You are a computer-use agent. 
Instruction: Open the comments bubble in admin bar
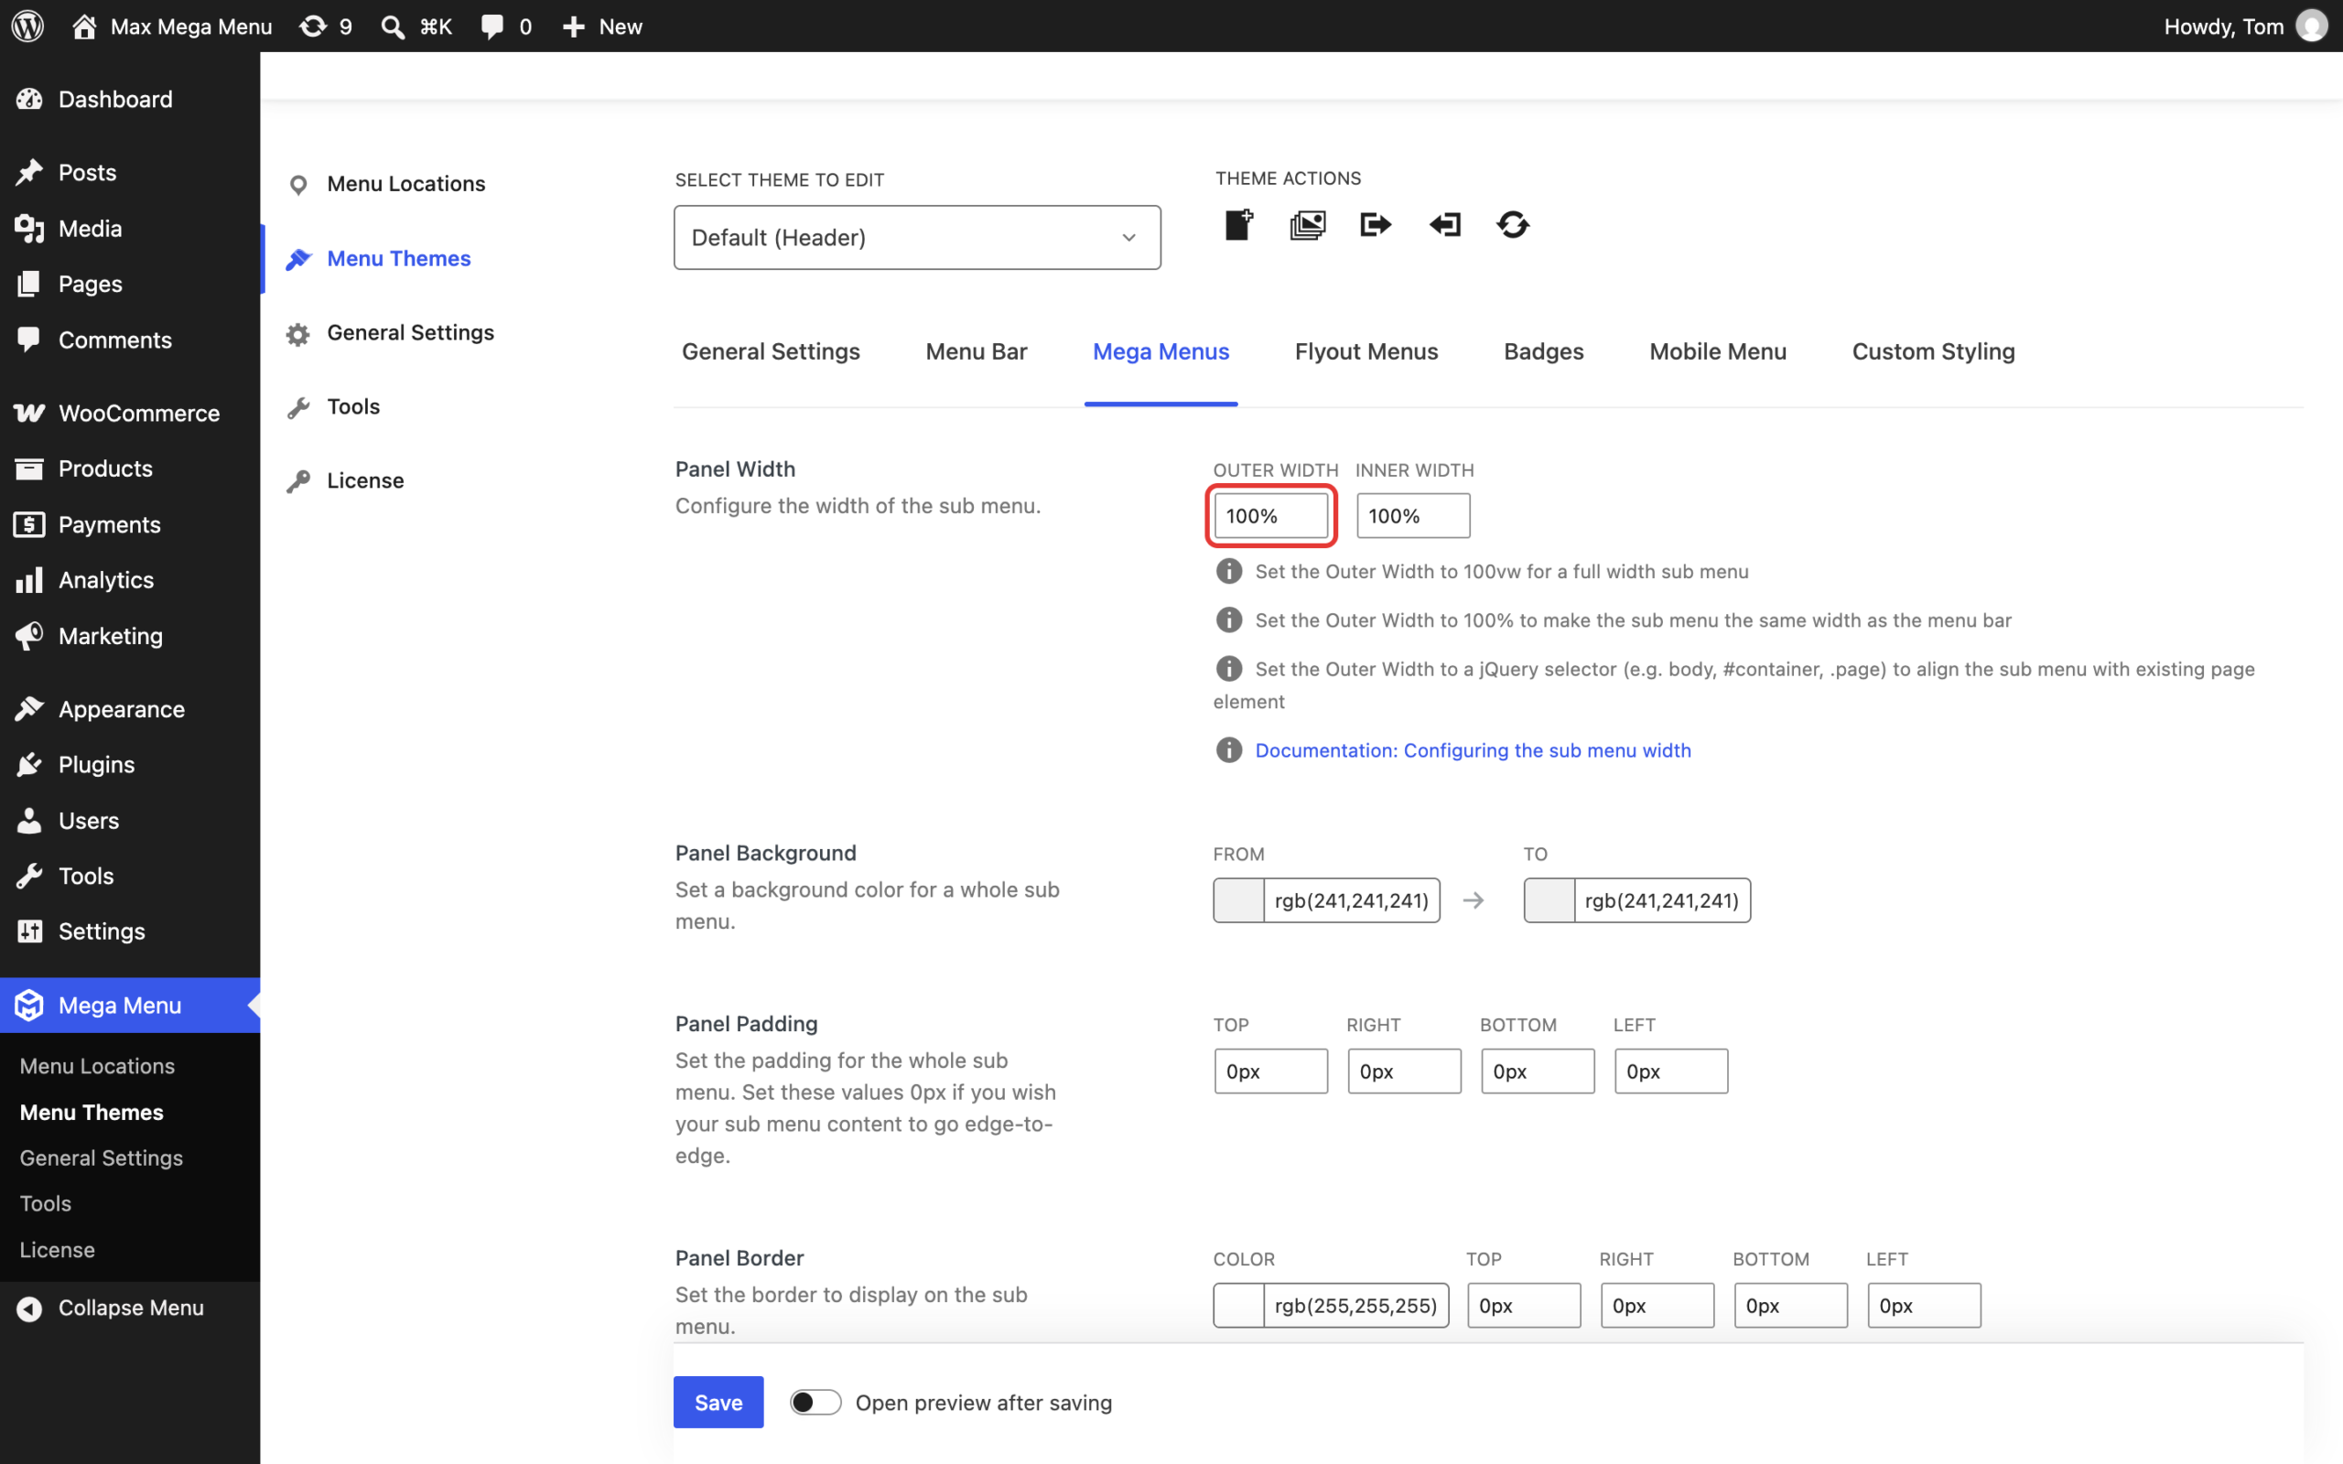click(x=492, y=27)
